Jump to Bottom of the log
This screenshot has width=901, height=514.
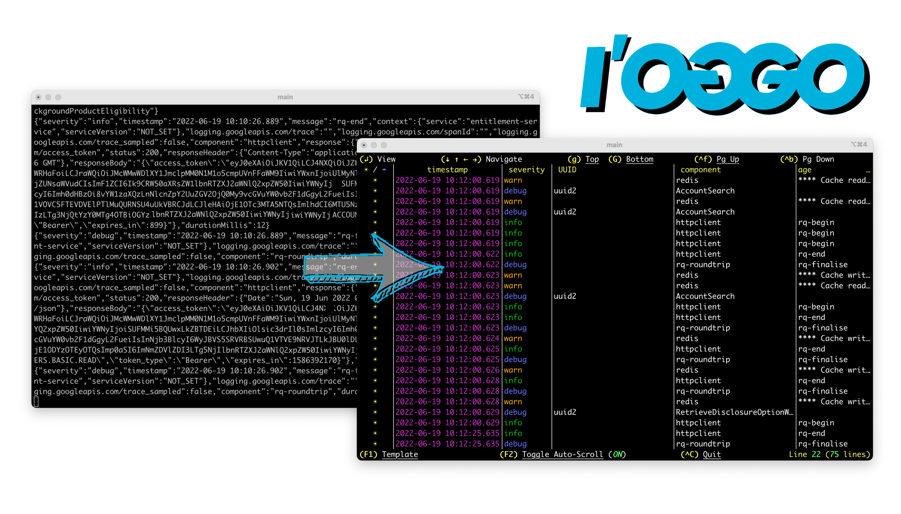point(639,159)
